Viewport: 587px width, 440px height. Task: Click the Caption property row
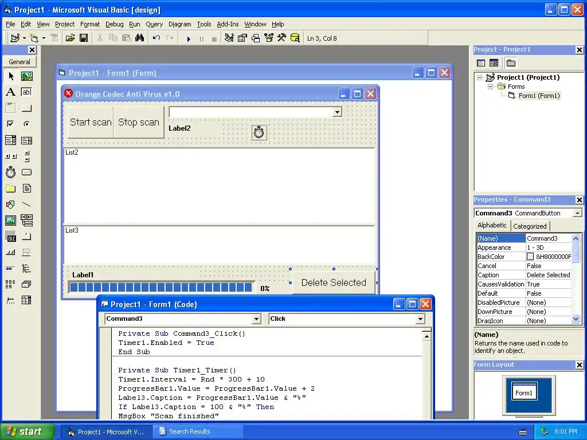click(524, 275)
